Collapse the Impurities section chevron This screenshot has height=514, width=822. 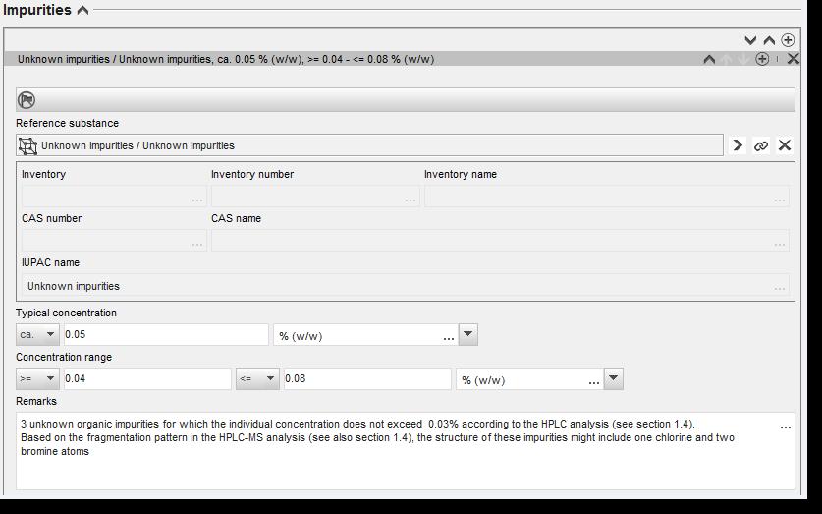point(82,10)
